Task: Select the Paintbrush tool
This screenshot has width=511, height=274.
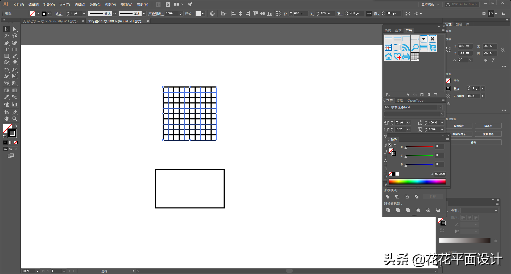Action: 15,56
